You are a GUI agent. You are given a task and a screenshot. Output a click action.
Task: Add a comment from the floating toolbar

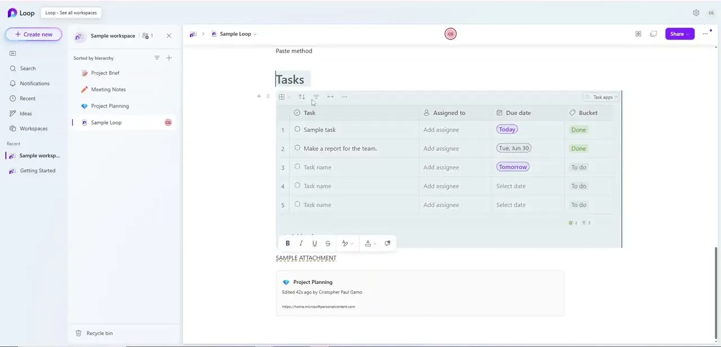388,243
